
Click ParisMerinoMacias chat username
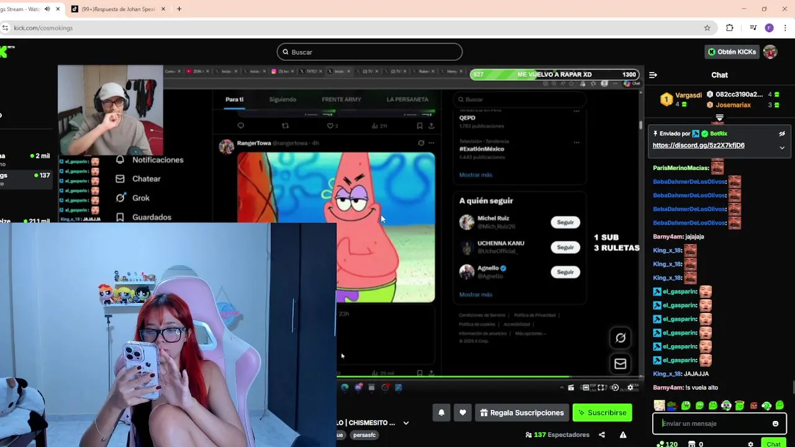(x=681, y=168)
